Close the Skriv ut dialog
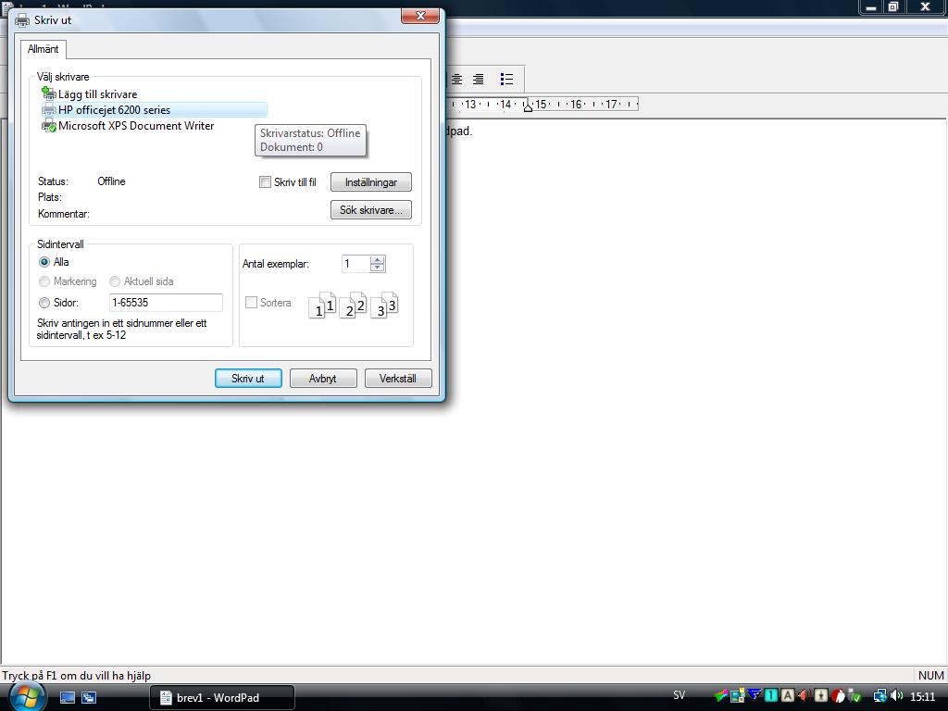The height and width of the screenshot is (711, 948). [421, 17]
